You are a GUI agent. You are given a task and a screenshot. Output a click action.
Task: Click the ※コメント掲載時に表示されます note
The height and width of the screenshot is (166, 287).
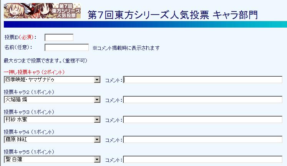[x=126, y=48]
